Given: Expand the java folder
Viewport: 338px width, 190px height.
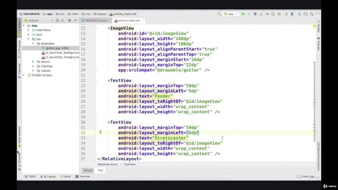Looking at the screenshot, I should point(29,35).
